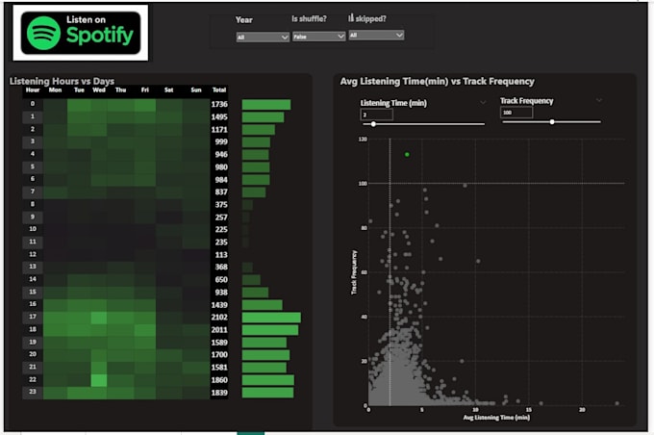Click the Track Frequency slider handle

(552, 122)
